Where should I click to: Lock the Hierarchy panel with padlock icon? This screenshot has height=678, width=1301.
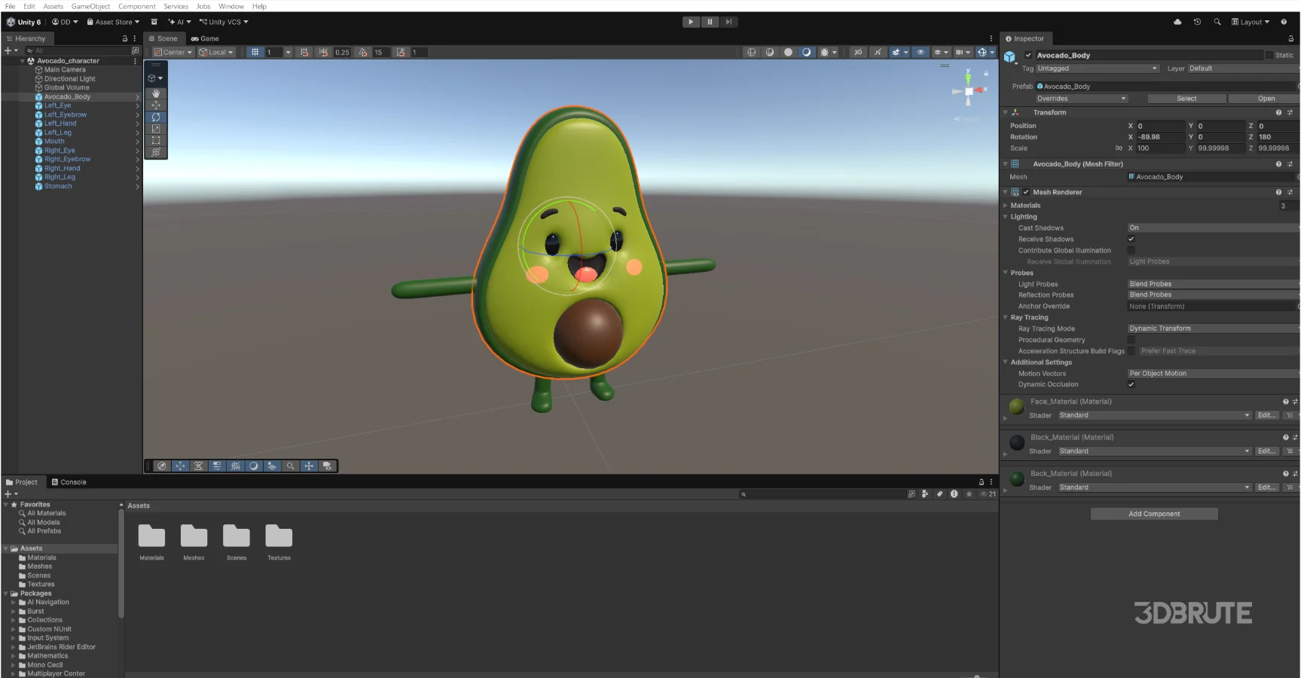125,38
